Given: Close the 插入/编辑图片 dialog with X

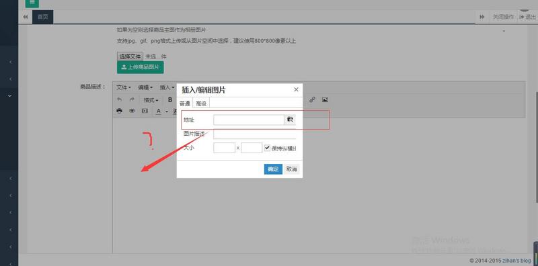Looking at the screenshot, I should (x=296, y=90).
